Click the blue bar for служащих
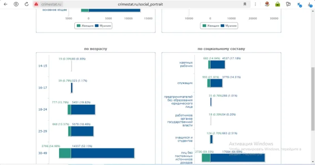The image size is (315, 165). pos(216,83)
